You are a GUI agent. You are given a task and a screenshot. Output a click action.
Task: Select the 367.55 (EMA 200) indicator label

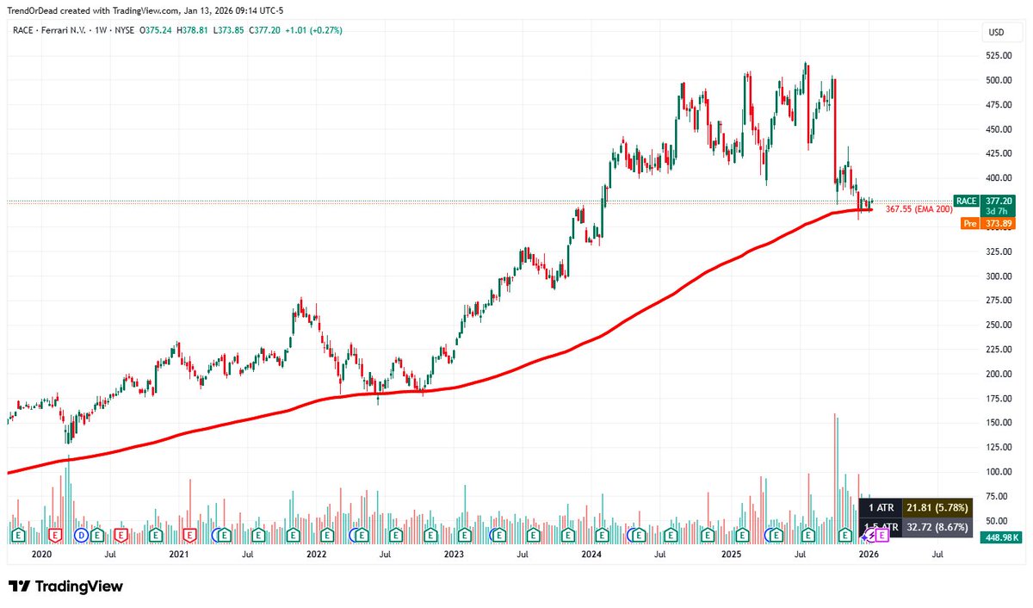pos(919,208)
